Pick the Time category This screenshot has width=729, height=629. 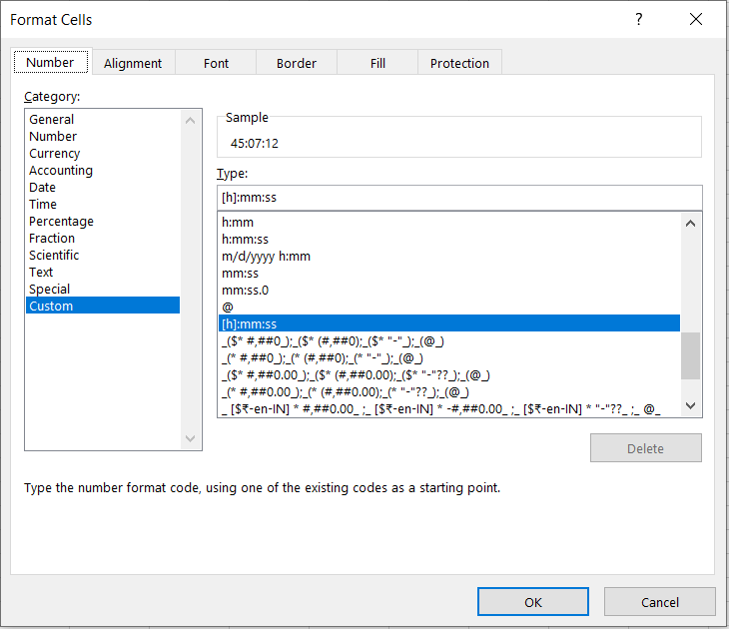[x=43, y=205]
